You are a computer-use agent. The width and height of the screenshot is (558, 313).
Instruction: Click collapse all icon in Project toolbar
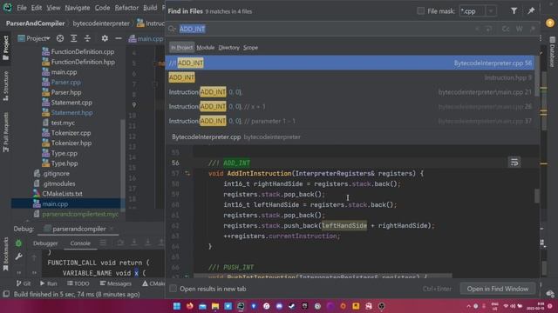(x=87, y=38)
